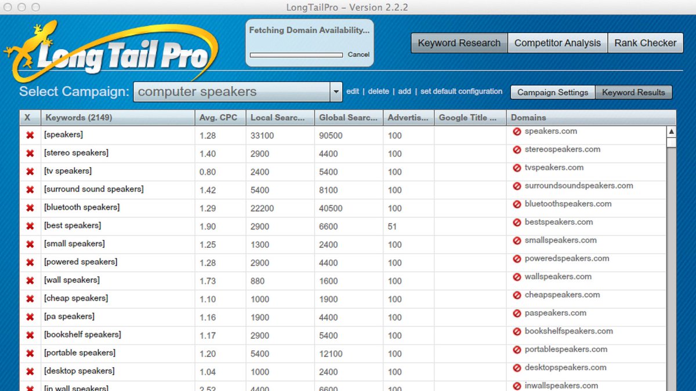
Task: Delete the [tv speakers] row with X icon
Action: [30, 171]
